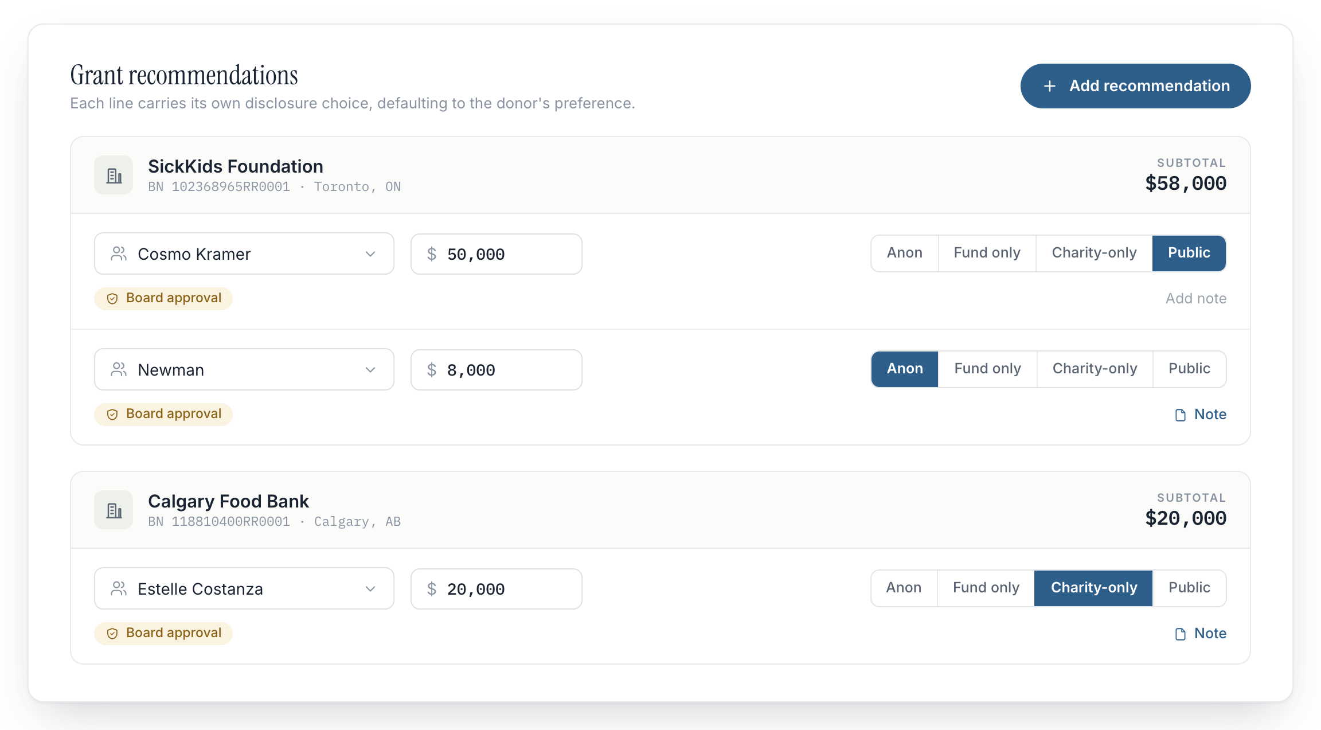Open the Estelle Costanza donor dropdown
This screenshot has height=730, width=1321.
point(244,588)
